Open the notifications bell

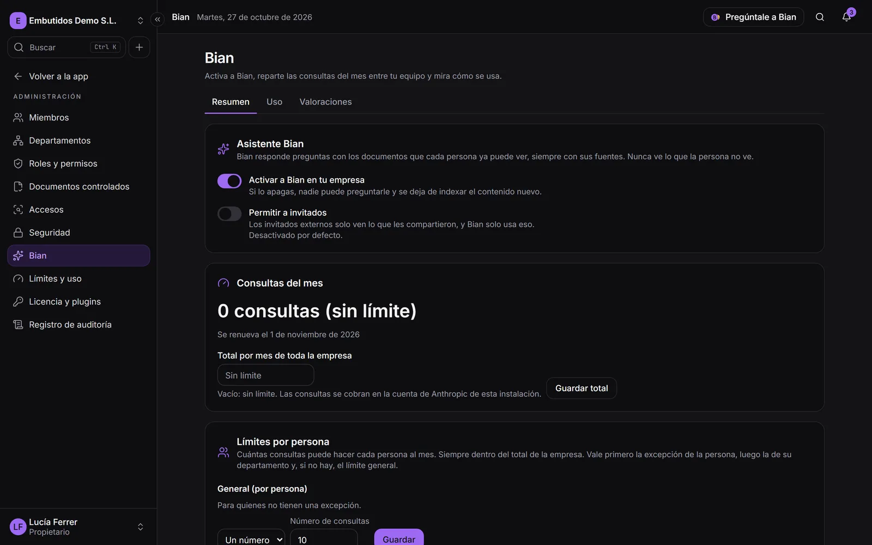click(846, 17)
